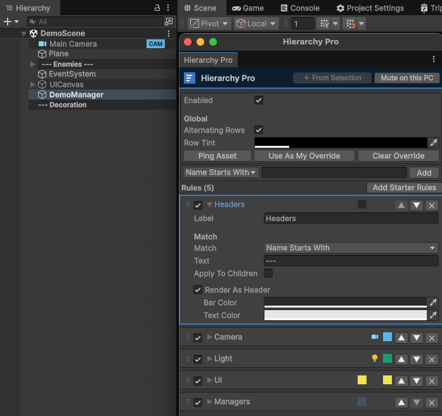Image resolution: width=442 pixels, height=416 pixels.
Task: Toggle Apply To Children checkbox
Action: pyautogui.click(x=268, y=273)
